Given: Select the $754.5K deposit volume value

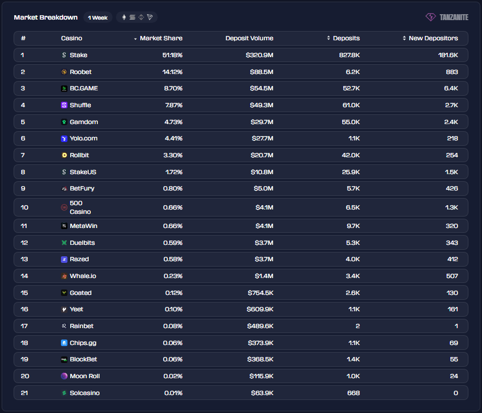Looking at the screenshot, I should (x=261, y=293).
